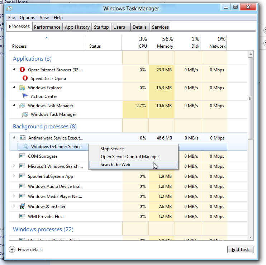Click the Task Manager title bar icon
The width and height of the screenshot is (266, 265).
[x=9, y=9]
